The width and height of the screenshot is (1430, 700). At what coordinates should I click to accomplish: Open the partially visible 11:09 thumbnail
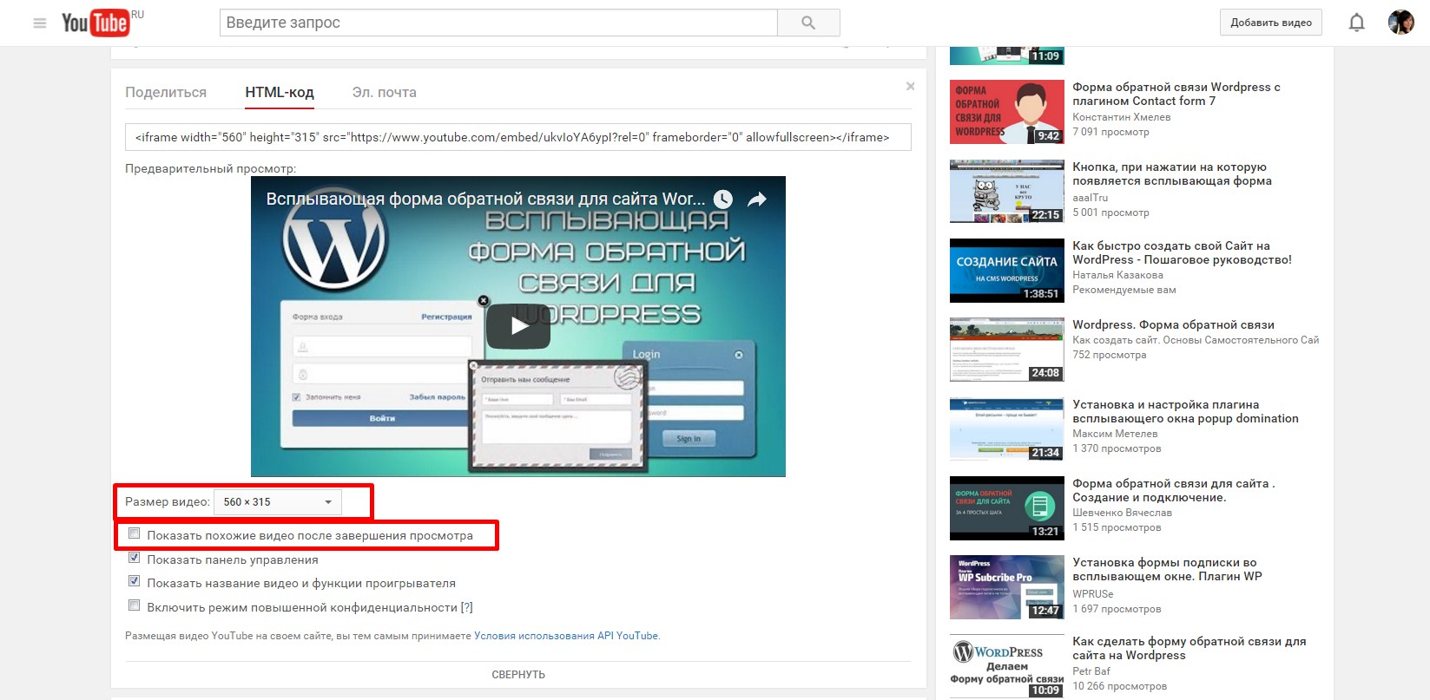[1007, 56]
